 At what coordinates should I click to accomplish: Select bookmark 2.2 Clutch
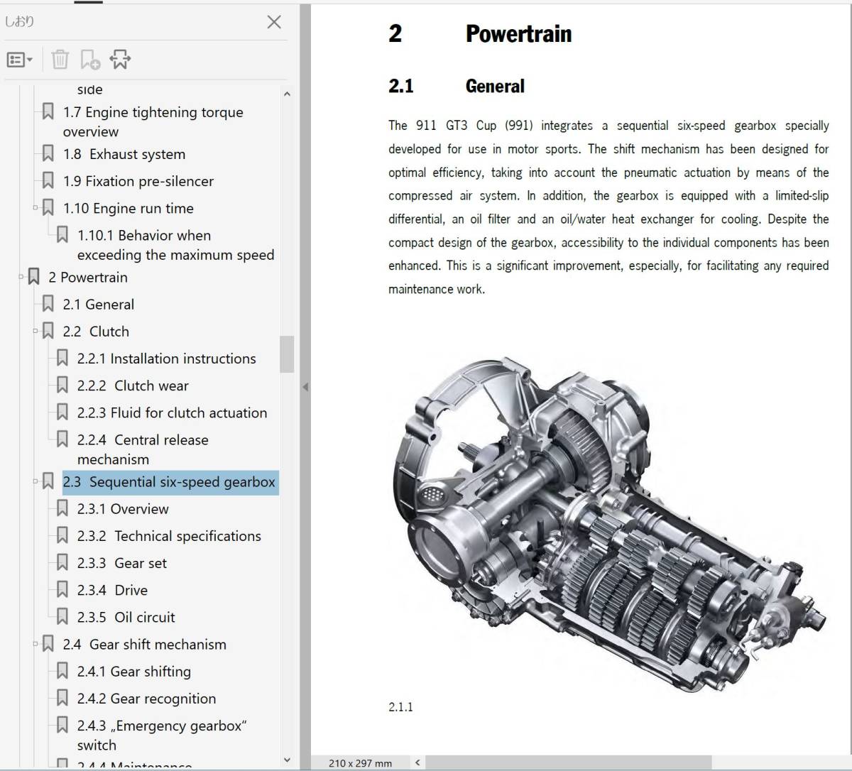[96, 331]
